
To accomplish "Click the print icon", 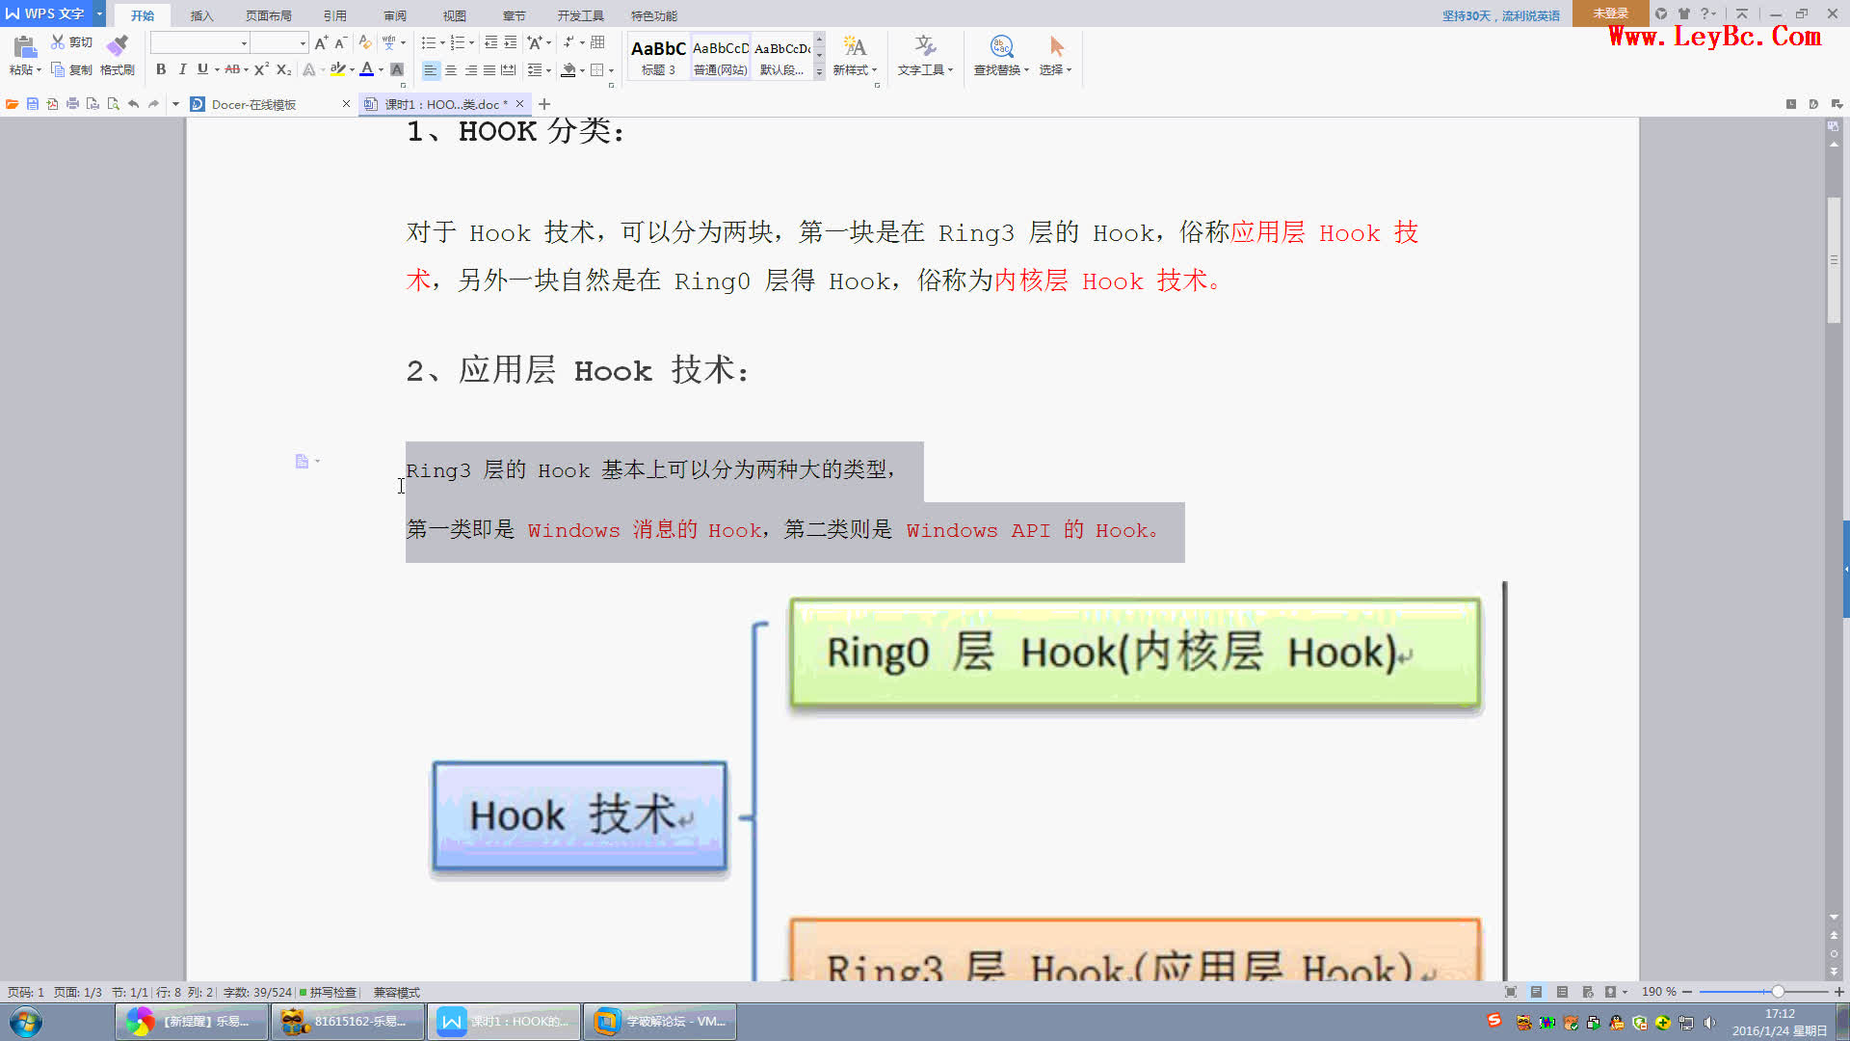I will (72, 104).
